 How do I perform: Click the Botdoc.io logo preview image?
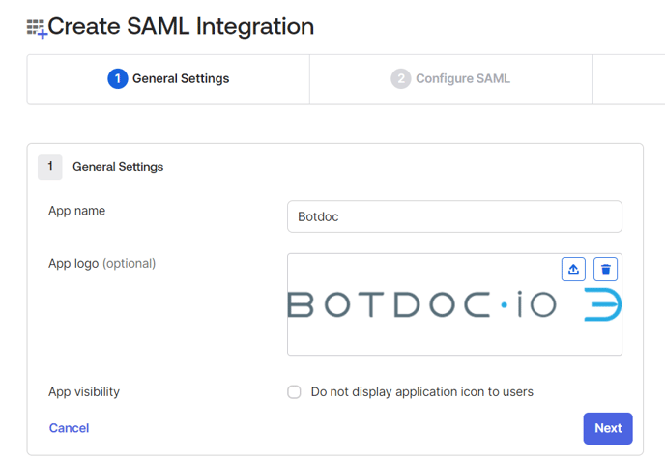(454, 305)
